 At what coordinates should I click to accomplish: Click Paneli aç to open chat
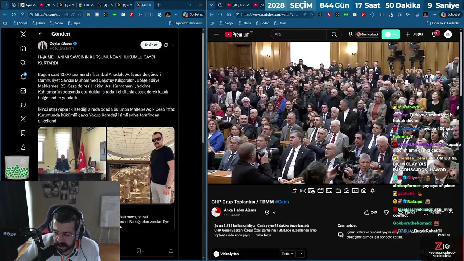click(x=444, y=235)
